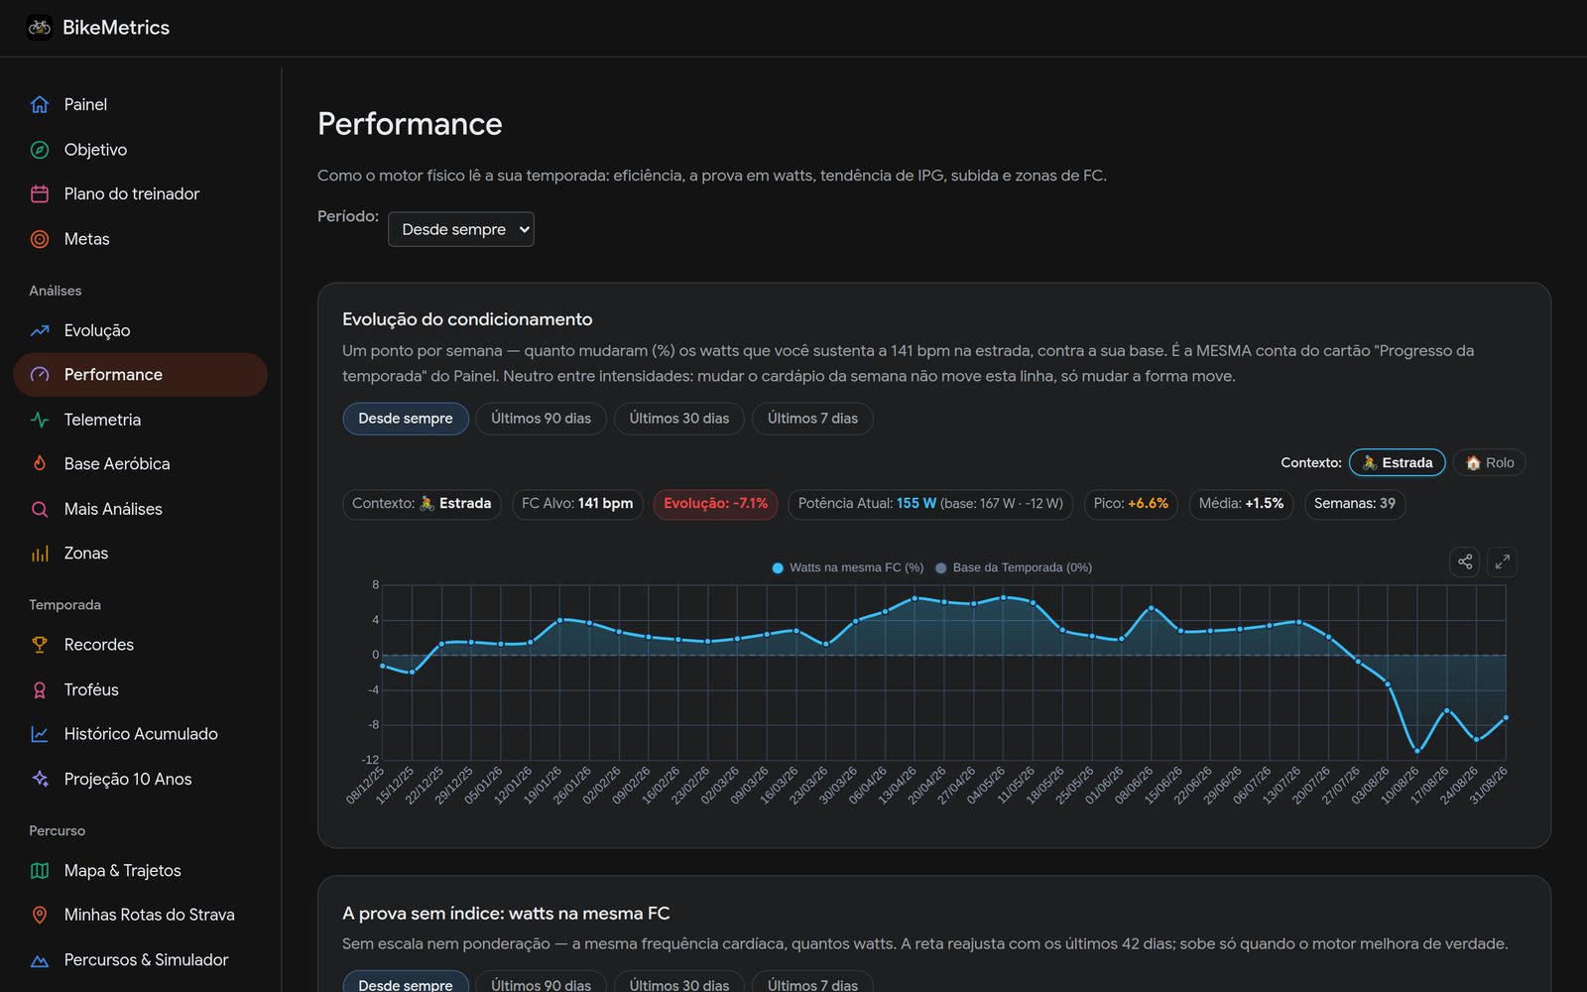Click the Troféus medal icon

coord(40,689)
